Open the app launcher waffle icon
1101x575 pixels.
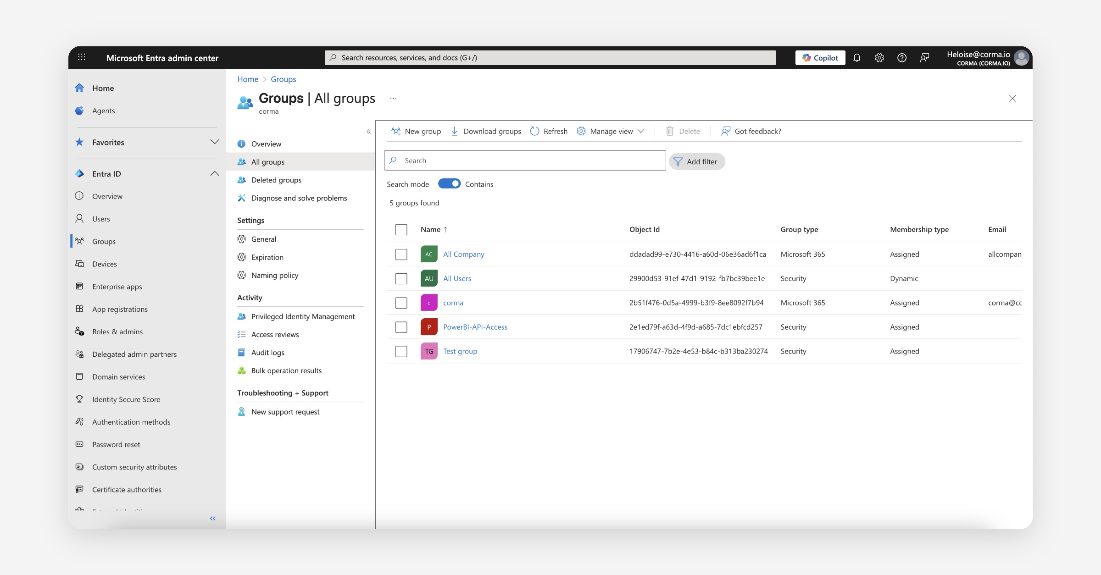click(82, 57)
